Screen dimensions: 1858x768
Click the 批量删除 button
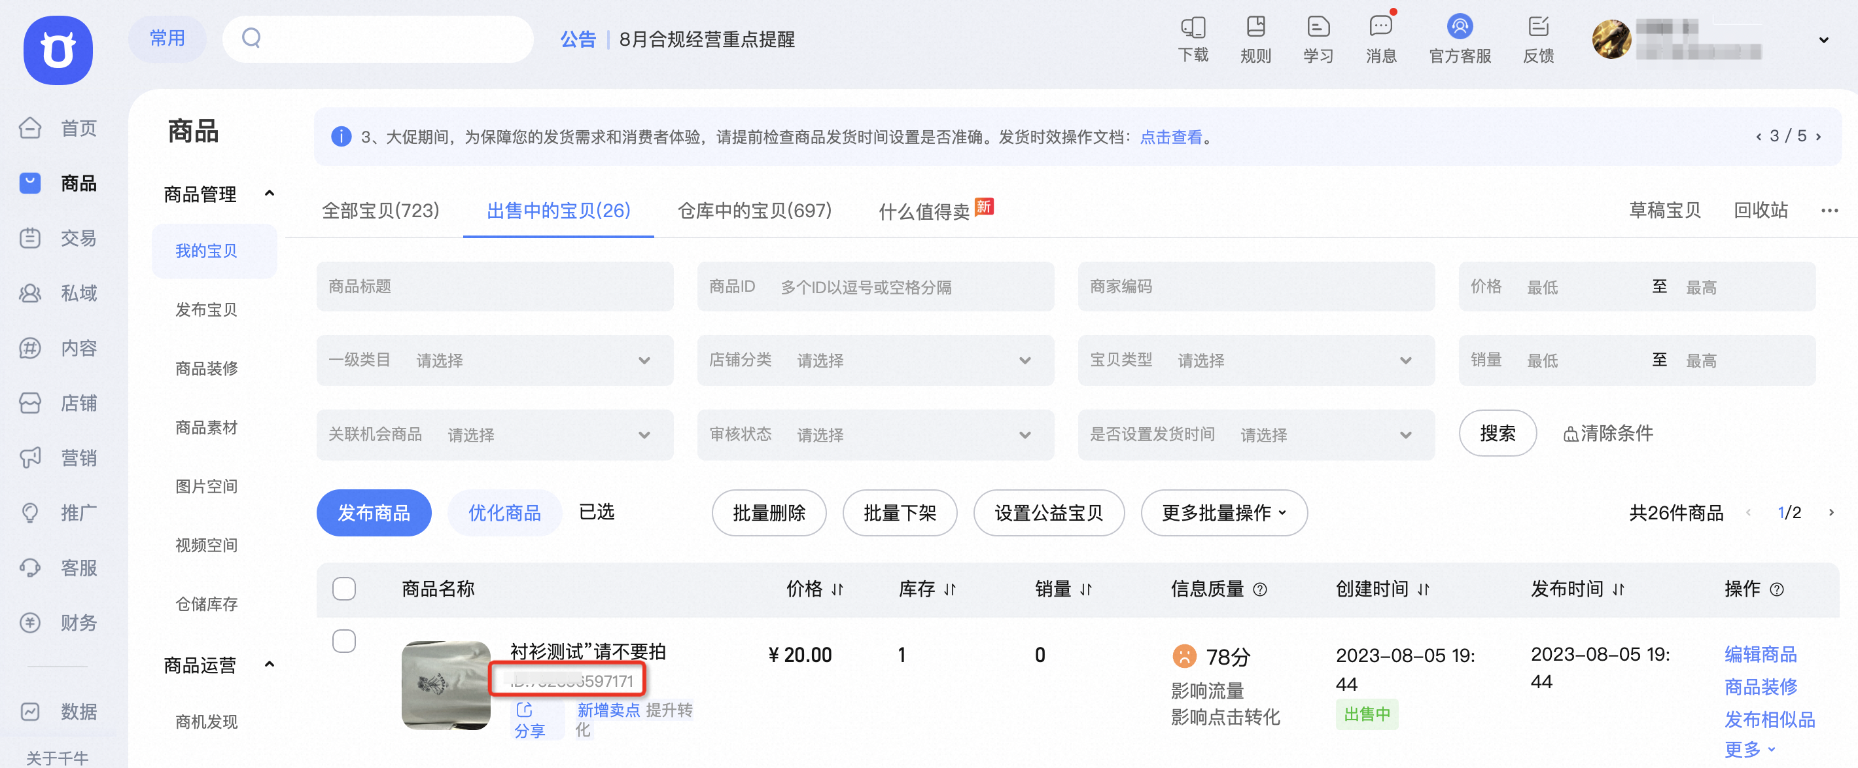[x=769, y=513]
